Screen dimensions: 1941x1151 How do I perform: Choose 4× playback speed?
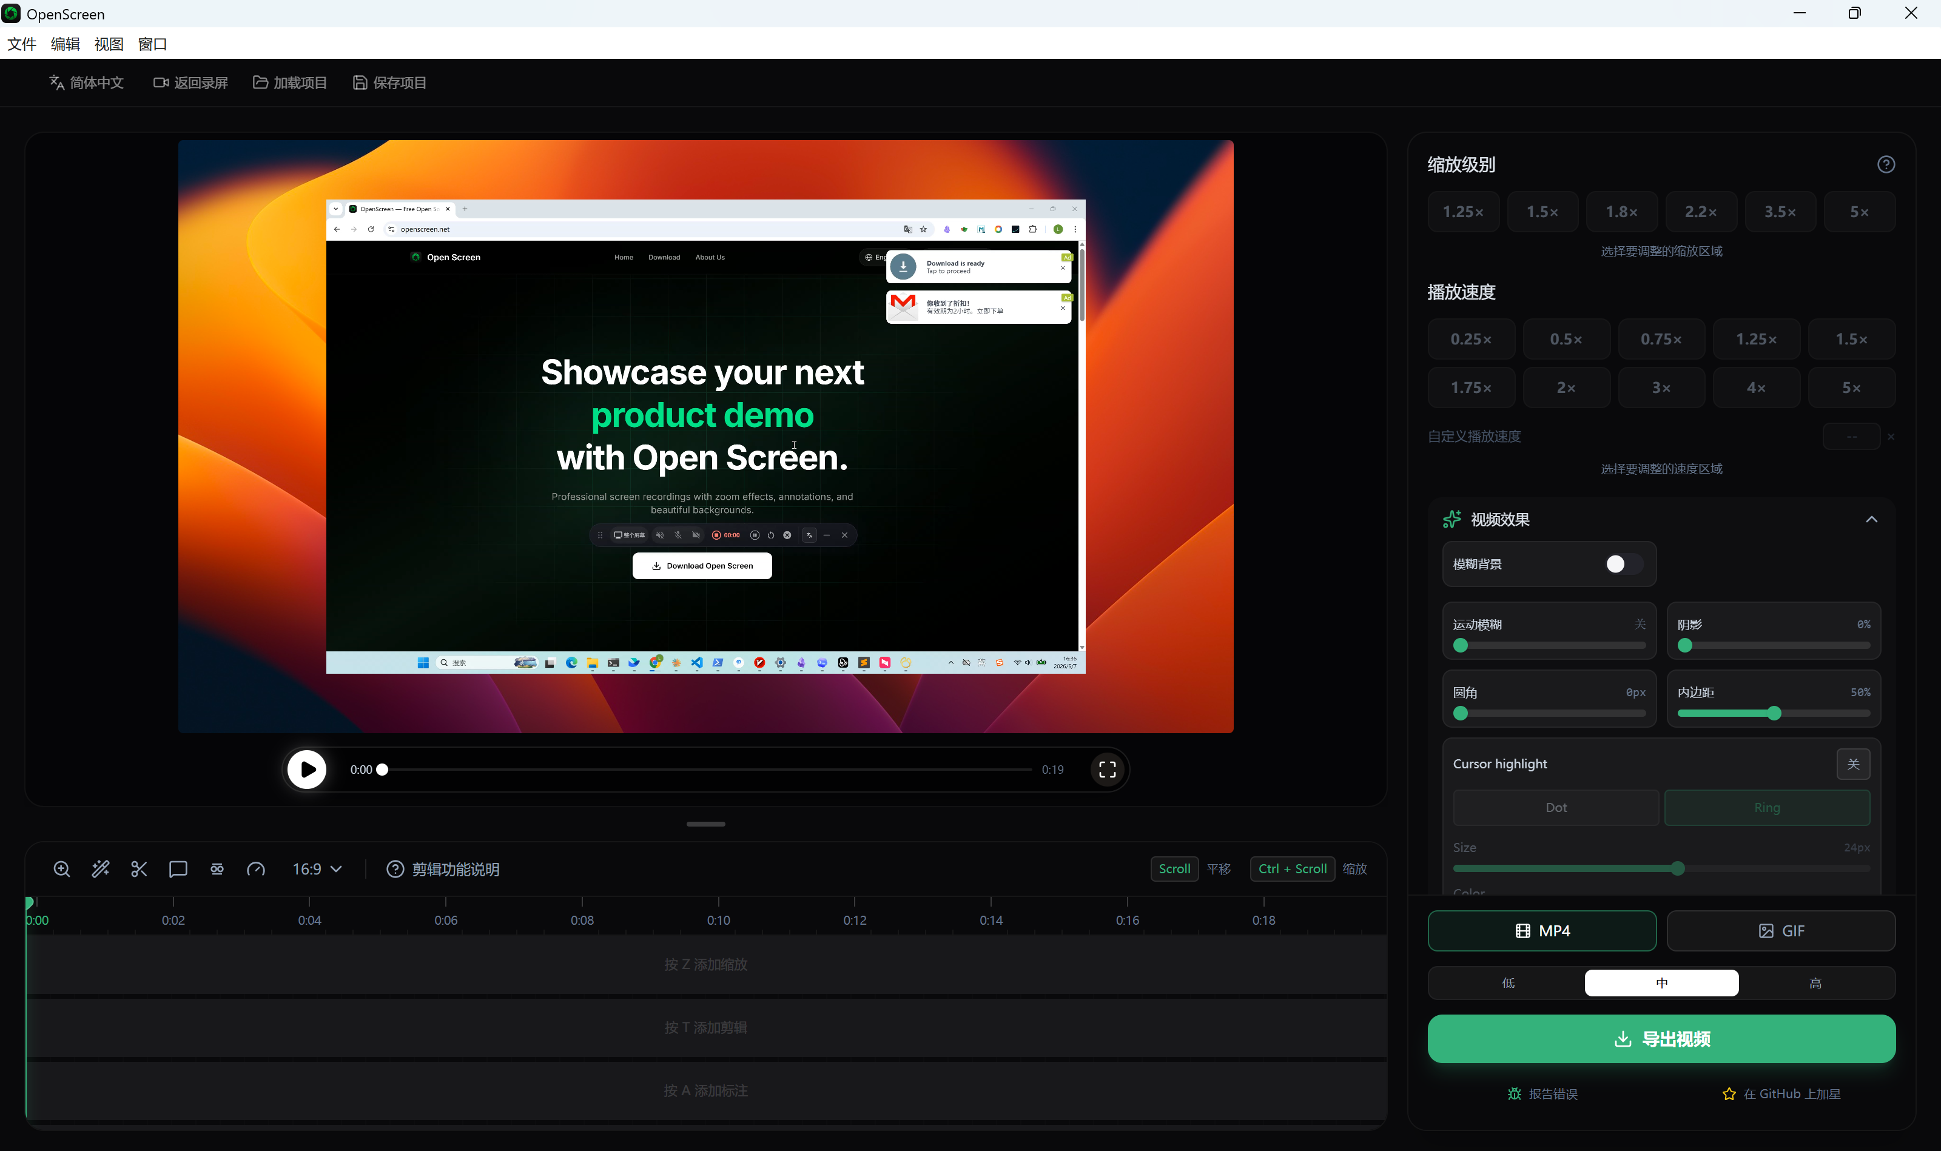[1755, 387]
